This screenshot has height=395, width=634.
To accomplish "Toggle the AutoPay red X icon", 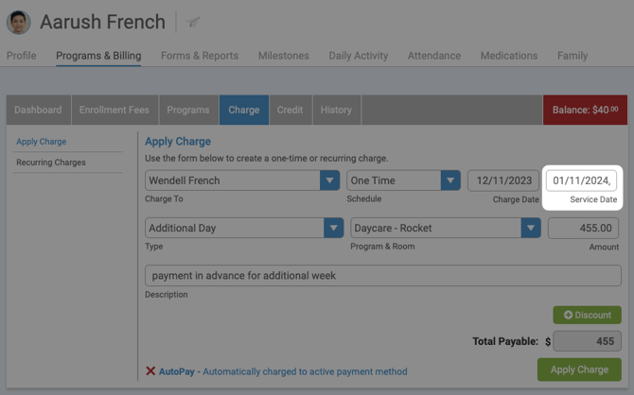I will [x=150, y=371].
